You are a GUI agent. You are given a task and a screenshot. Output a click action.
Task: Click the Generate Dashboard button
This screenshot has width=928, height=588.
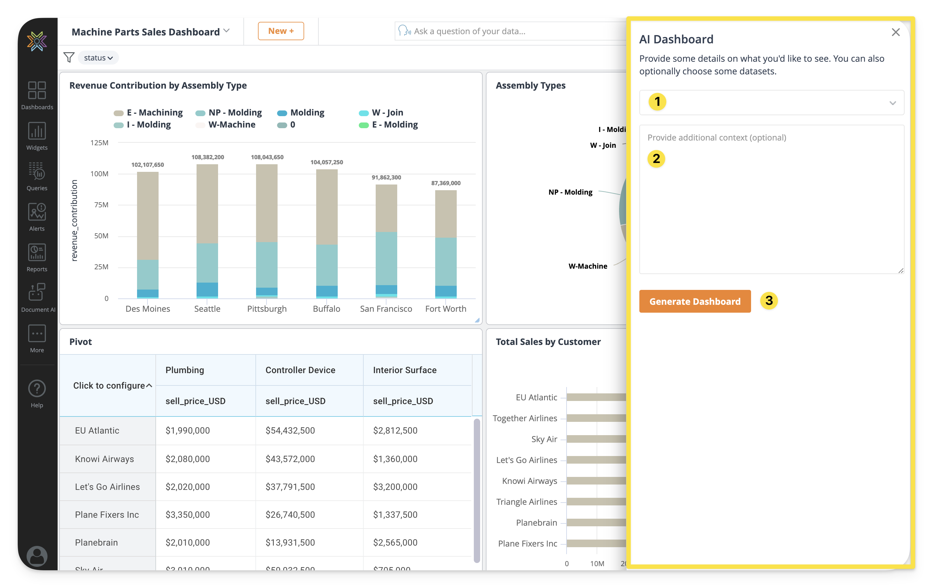pyautogui.click(x=694, y=301)
